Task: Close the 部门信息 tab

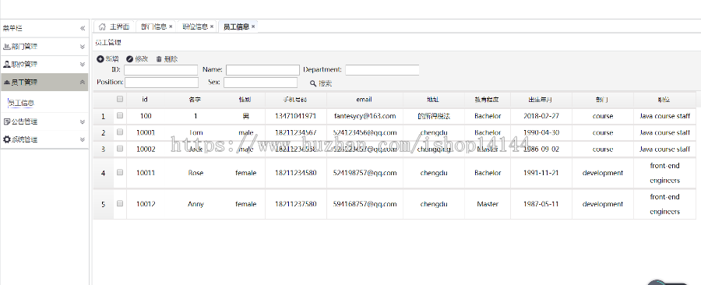Action: coord(171,26)
